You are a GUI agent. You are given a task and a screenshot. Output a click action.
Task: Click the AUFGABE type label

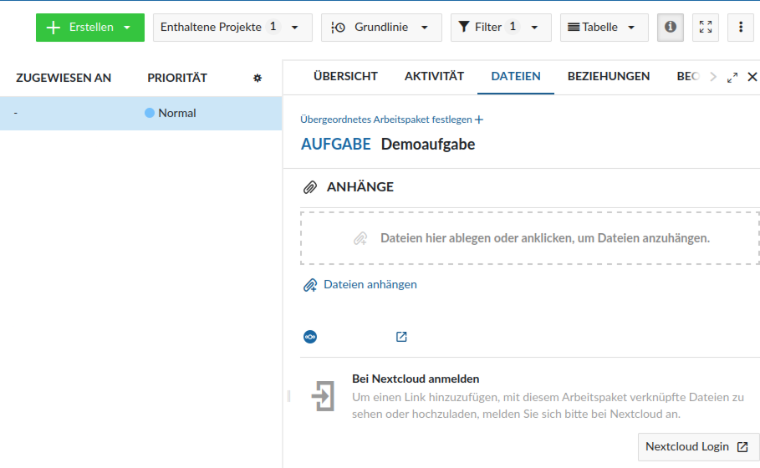click(336, 145)
